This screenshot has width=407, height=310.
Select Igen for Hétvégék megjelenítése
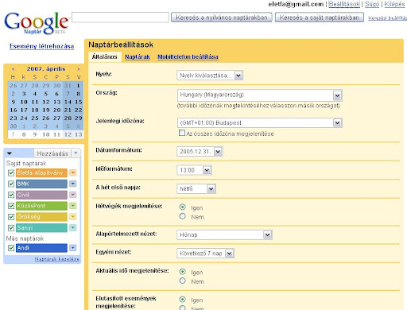[x=182, y=207]
